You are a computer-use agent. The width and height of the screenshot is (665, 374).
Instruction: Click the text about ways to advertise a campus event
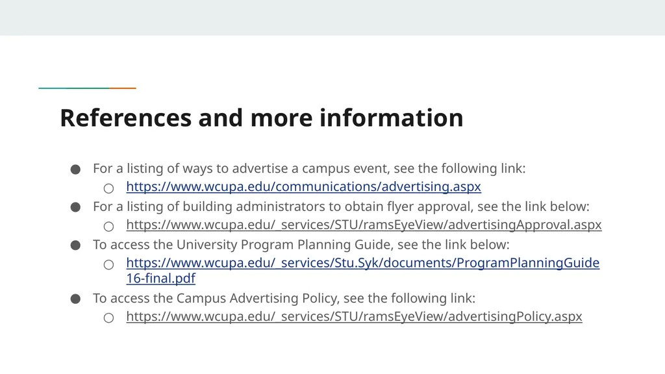click(309, 168)
